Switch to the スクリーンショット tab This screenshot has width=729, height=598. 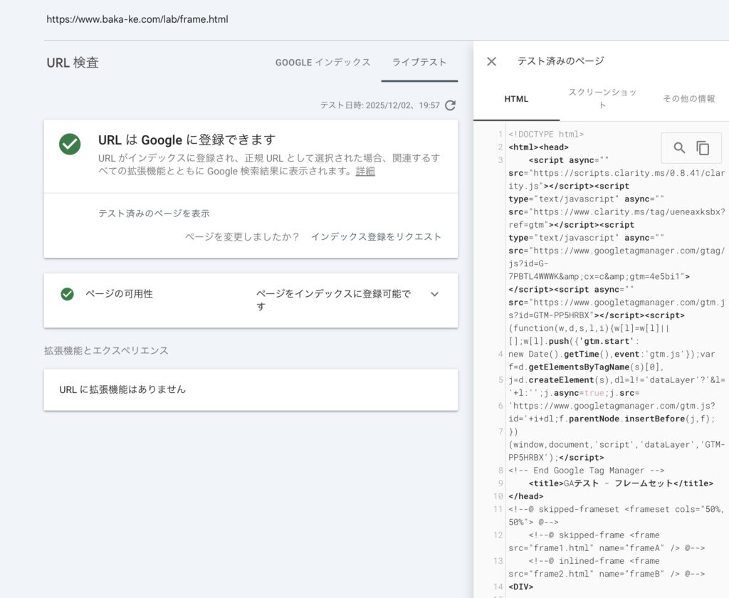pyautogui.click(x=602, y=99)
